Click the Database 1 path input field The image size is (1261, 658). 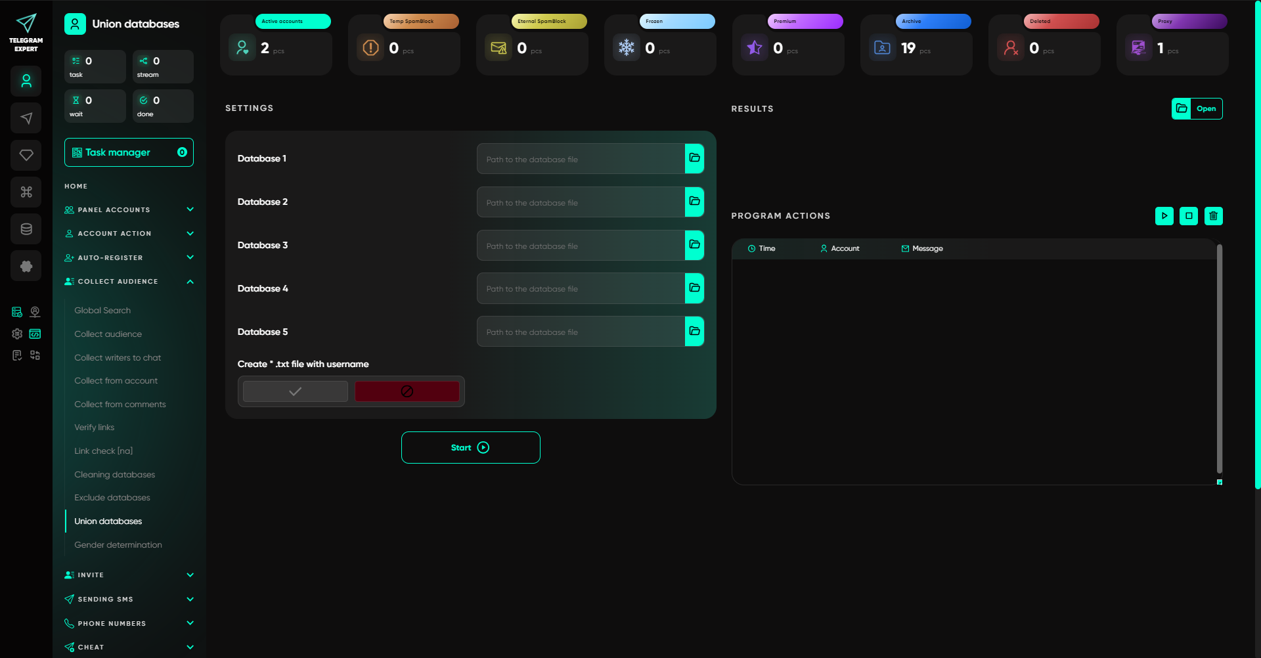pyautogui.click(x=581, y=159)
